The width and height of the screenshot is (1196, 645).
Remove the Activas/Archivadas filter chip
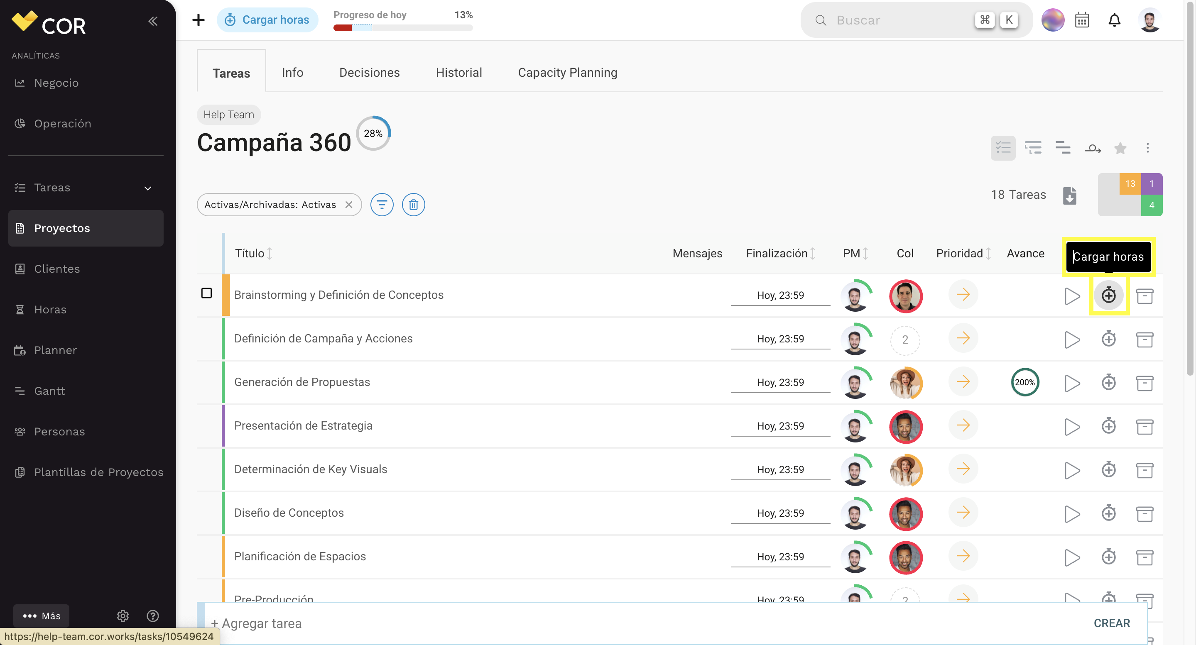point(349,205)
